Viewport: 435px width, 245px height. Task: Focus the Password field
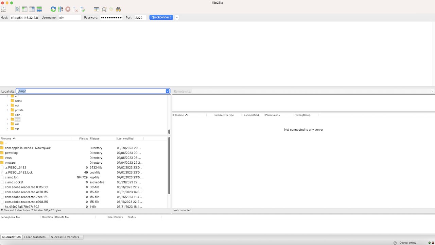[111, 17]
